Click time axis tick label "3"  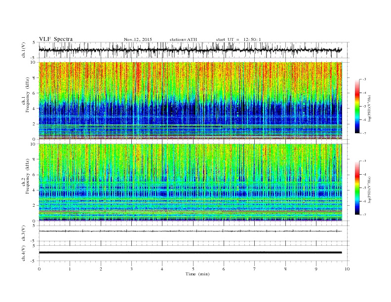131,269
